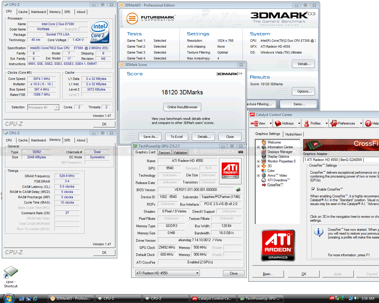
Task: Select CrossFire in Catalyst tree
Action: point(275,185)
